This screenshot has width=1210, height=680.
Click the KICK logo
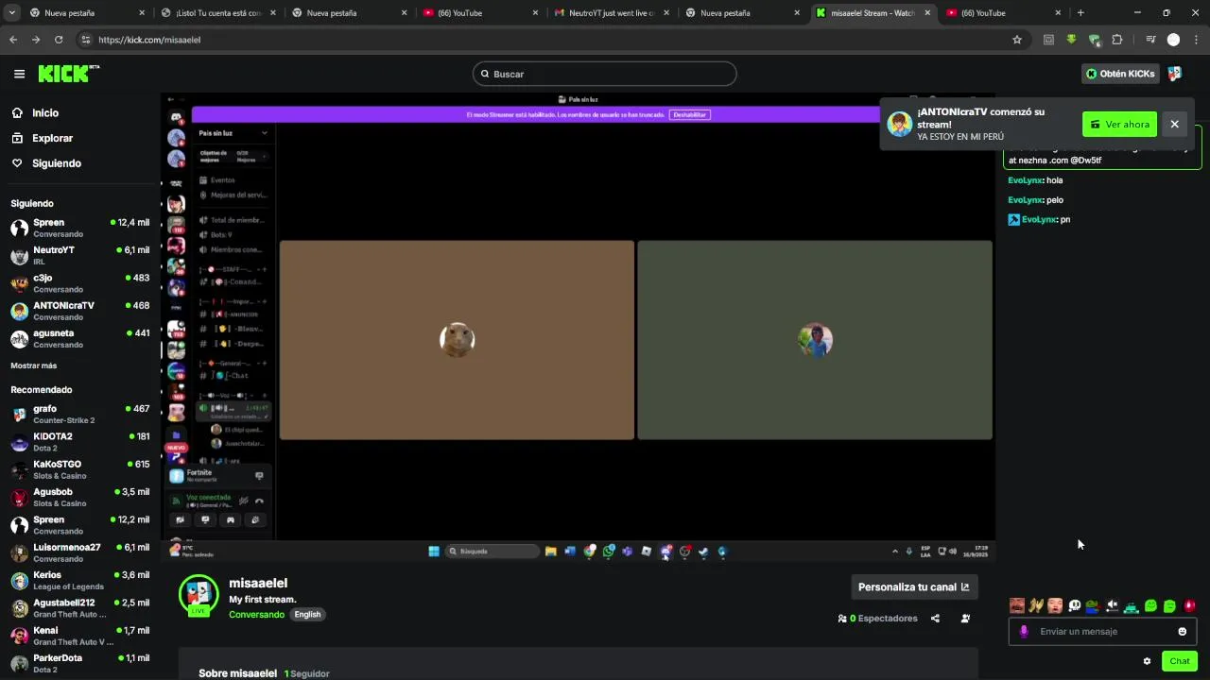[x=68, y=74]
